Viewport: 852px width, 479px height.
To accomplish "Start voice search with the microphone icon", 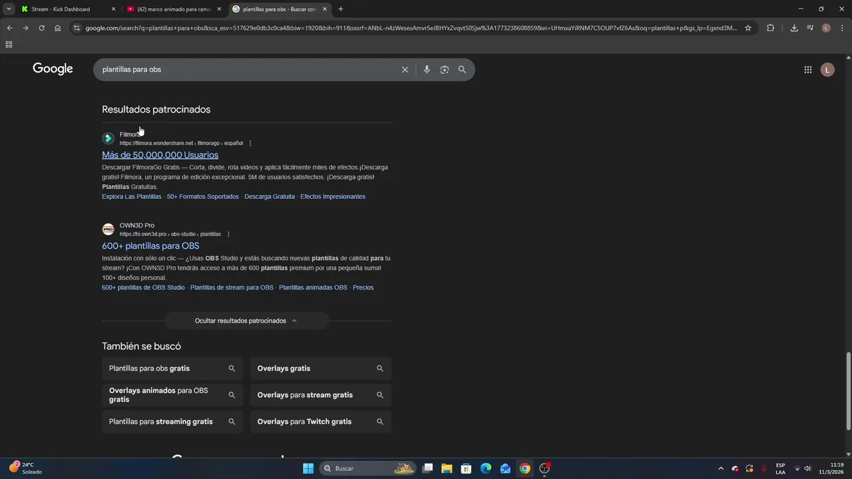I will click(427, 69).
